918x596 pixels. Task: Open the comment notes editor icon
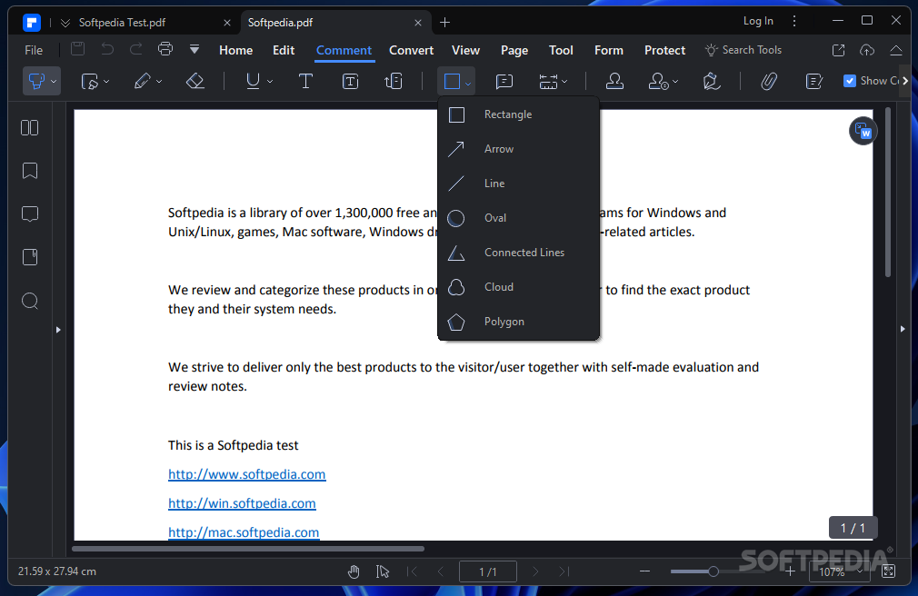coord(814,82)
